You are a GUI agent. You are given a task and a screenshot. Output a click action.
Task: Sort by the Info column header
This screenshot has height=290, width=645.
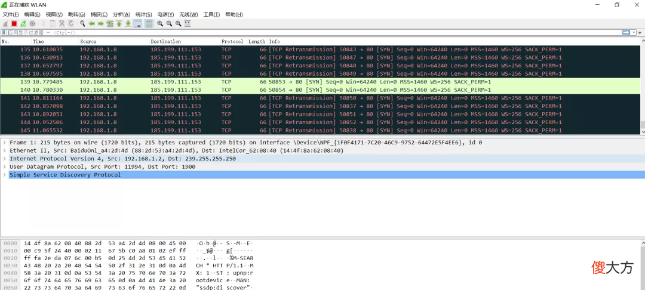453,42
